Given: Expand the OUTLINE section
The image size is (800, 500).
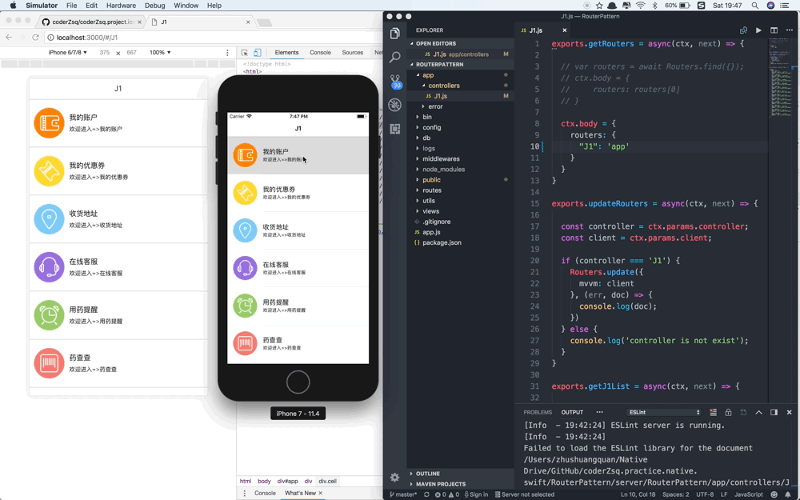Looking at the screenshot, I should click(461, 474).
